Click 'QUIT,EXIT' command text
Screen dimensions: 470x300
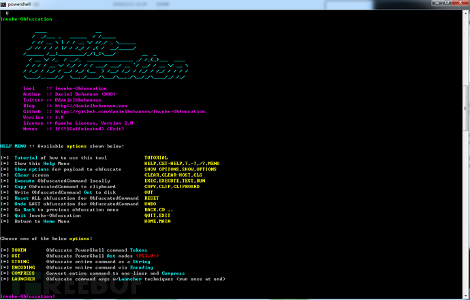(x=157, y=215)
